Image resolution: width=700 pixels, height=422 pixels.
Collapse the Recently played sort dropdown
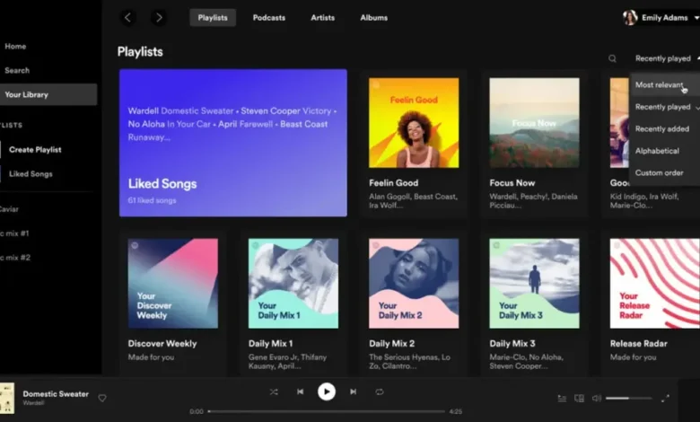click(667, 58)
